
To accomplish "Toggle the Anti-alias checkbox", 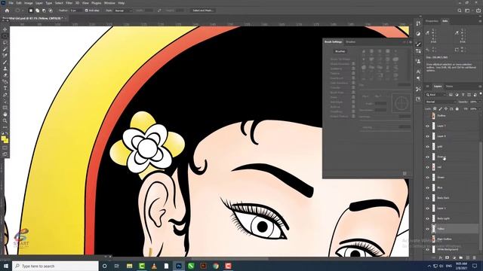I will [87, 11].
